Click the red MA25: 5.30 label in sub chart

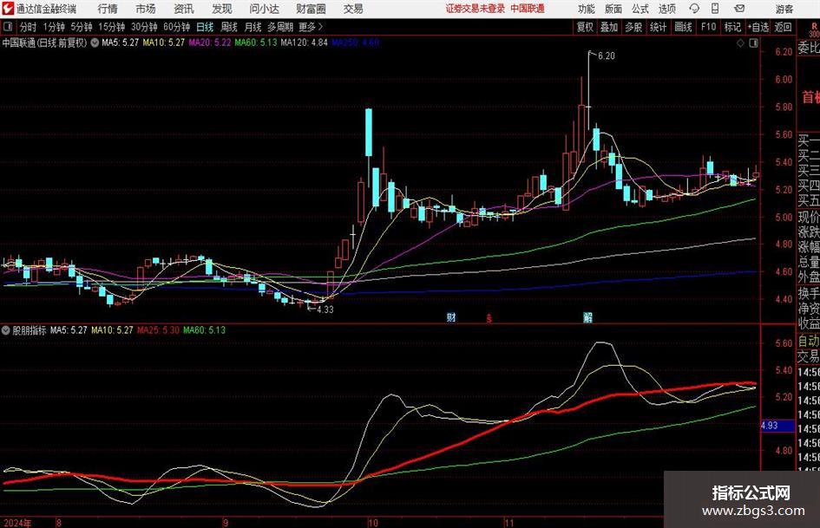pos(158,329)
